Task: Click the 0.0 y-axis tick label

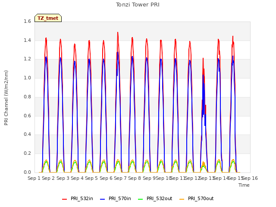Action: coord(27,172)
